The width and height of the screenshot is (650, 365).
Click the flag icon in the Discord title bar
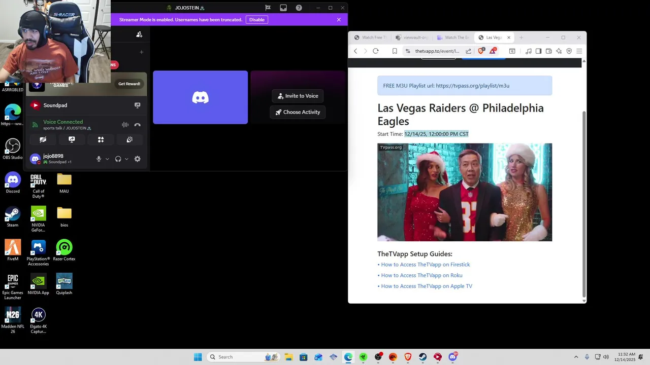click(x=268, y=8)
